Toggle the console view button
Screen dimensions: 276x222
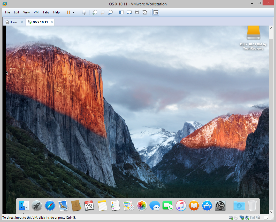156,12
